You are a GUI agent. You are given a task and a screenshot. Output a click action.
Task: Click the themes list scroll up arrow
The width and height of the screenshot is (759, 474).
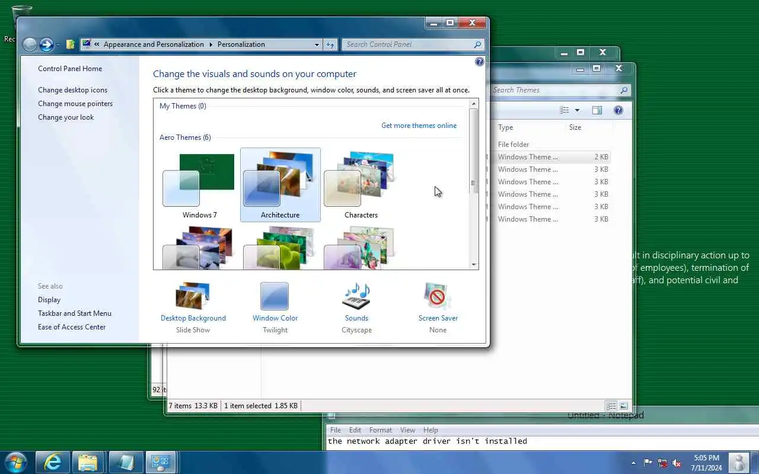(474, 104)
